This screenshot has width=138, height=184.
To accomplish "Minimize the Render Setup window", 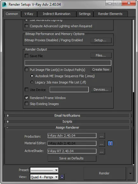I will click(x=110, y=3).
